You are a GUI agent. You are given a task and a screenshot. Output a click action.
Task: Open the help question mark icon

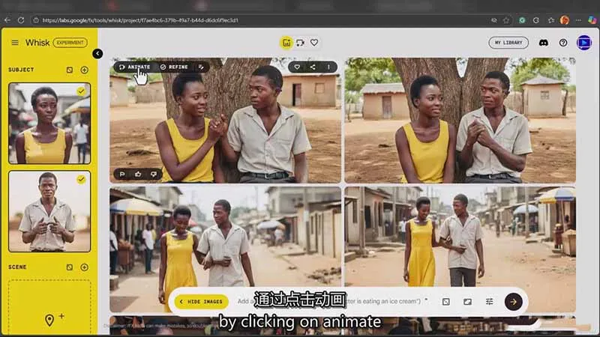click(563, 43)
